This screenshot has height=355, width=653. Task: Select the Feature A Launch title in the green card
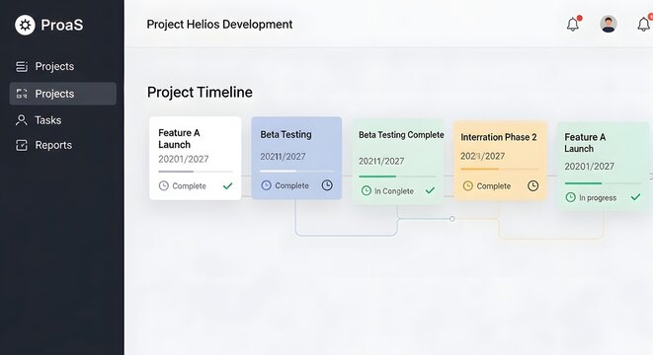point(585,143)
